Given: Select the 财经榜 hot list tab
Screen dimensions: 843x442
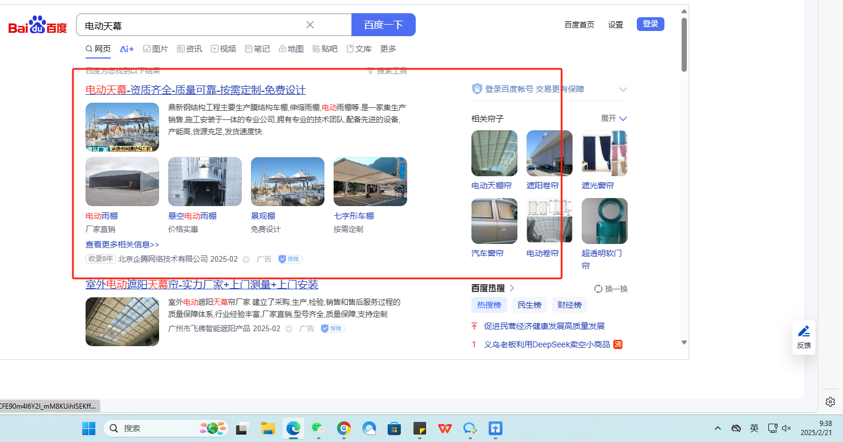Looking at the screenshot, I should point(570,305).
